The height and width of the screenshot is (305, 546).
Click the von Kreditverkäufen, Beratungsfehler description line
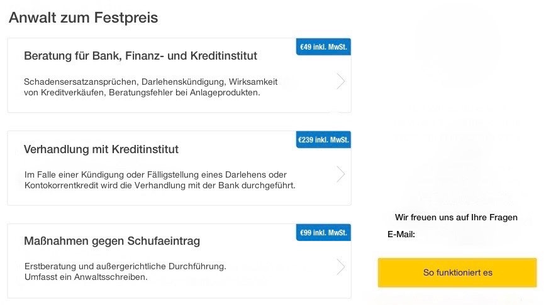click(142, 93)
